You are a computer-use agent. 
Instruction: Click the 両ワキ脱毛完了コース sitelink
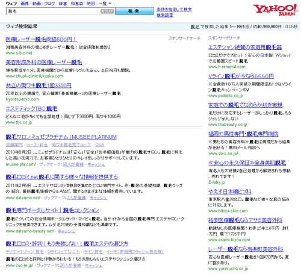pyautogui.click(x=71, y=145)
